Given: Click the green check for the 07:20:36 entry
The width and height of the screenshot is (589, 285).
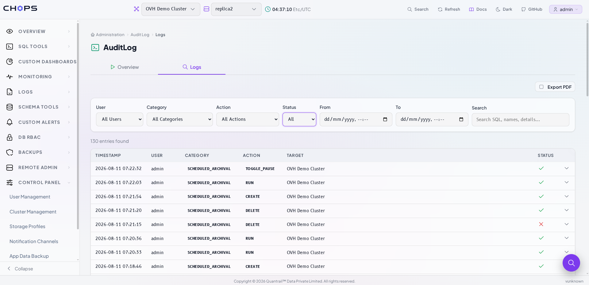Looking at the screenshot, I should point(541,238).
